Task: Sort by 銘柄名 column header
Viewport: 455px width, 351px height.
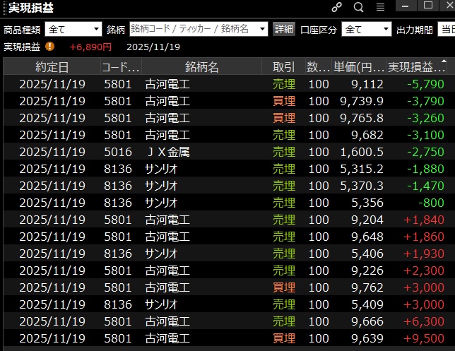Action: pyautogui.click(x=202, y=67)
